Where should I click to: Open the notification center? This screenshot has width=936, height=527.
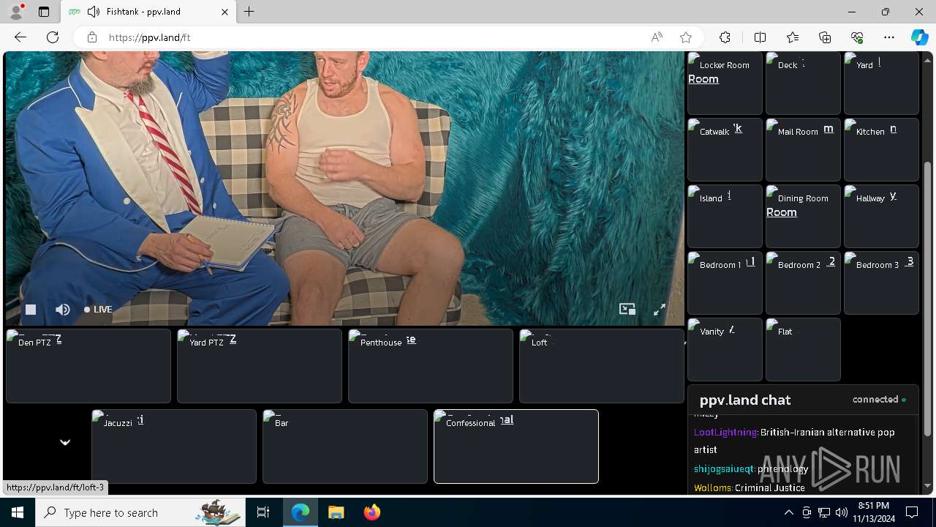tap(912, 512)
